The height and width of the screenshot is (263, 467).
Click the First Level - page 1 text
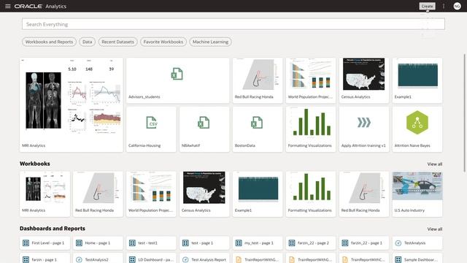click(x=48, y=243)
